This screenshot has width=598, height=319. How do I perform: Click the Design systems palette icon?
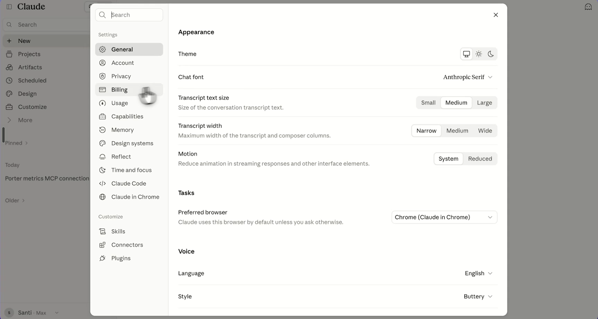[102, 143]
